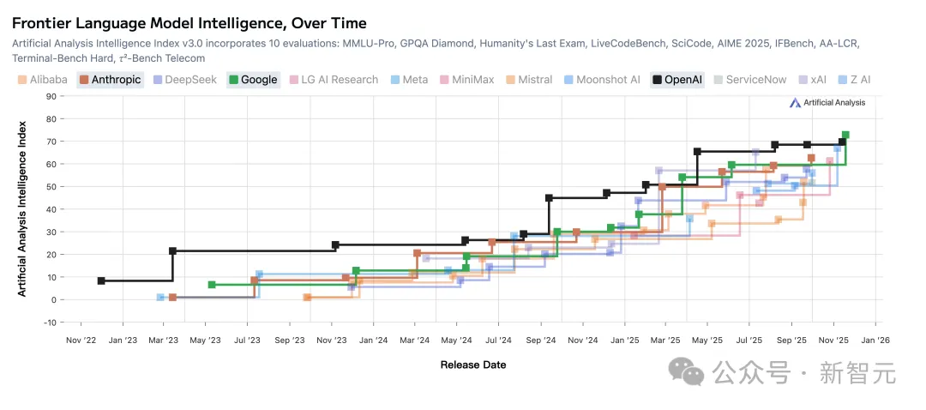Click the highest green Google data point

tap(845, 135)
